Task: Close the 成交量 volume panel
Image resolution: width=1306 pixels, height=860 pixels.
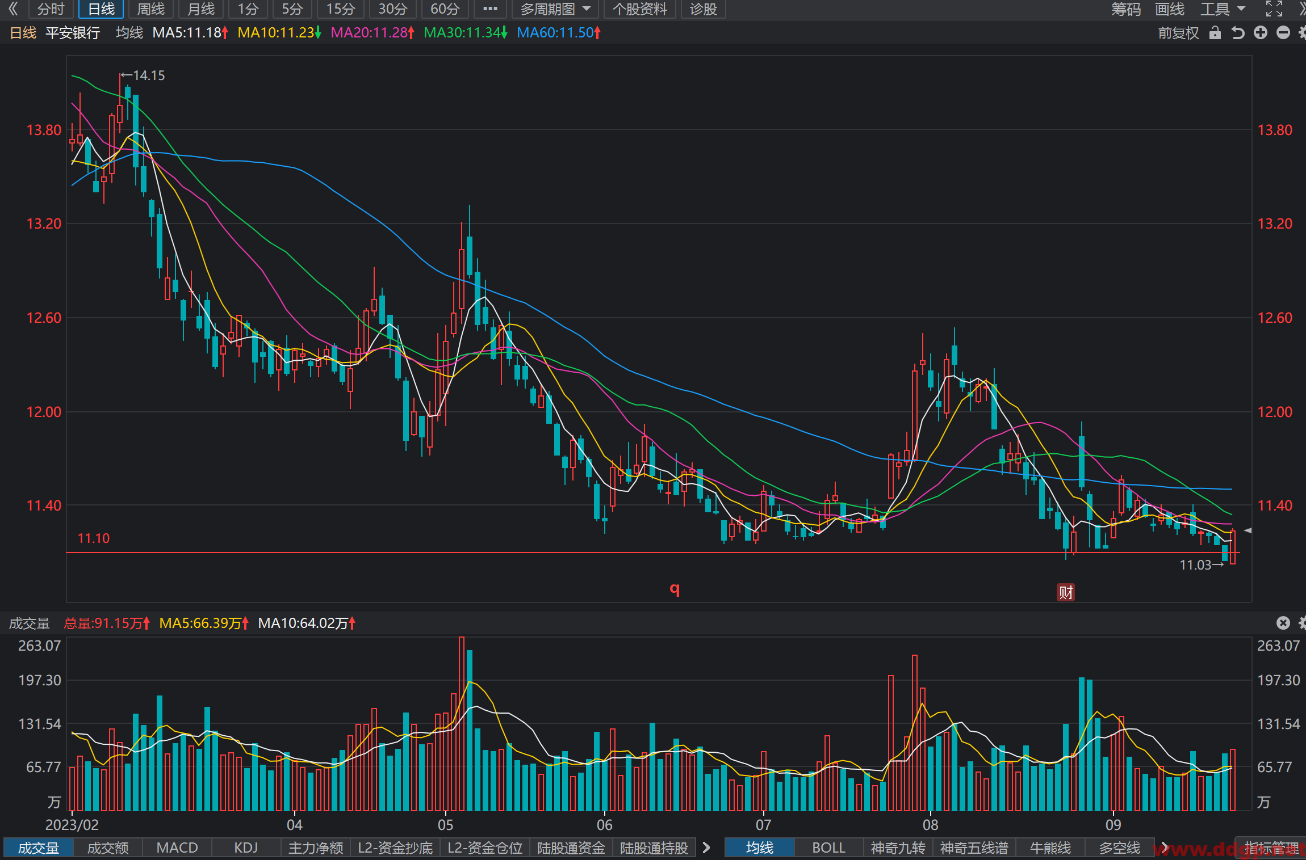Action: click(x=1283, y=623)
